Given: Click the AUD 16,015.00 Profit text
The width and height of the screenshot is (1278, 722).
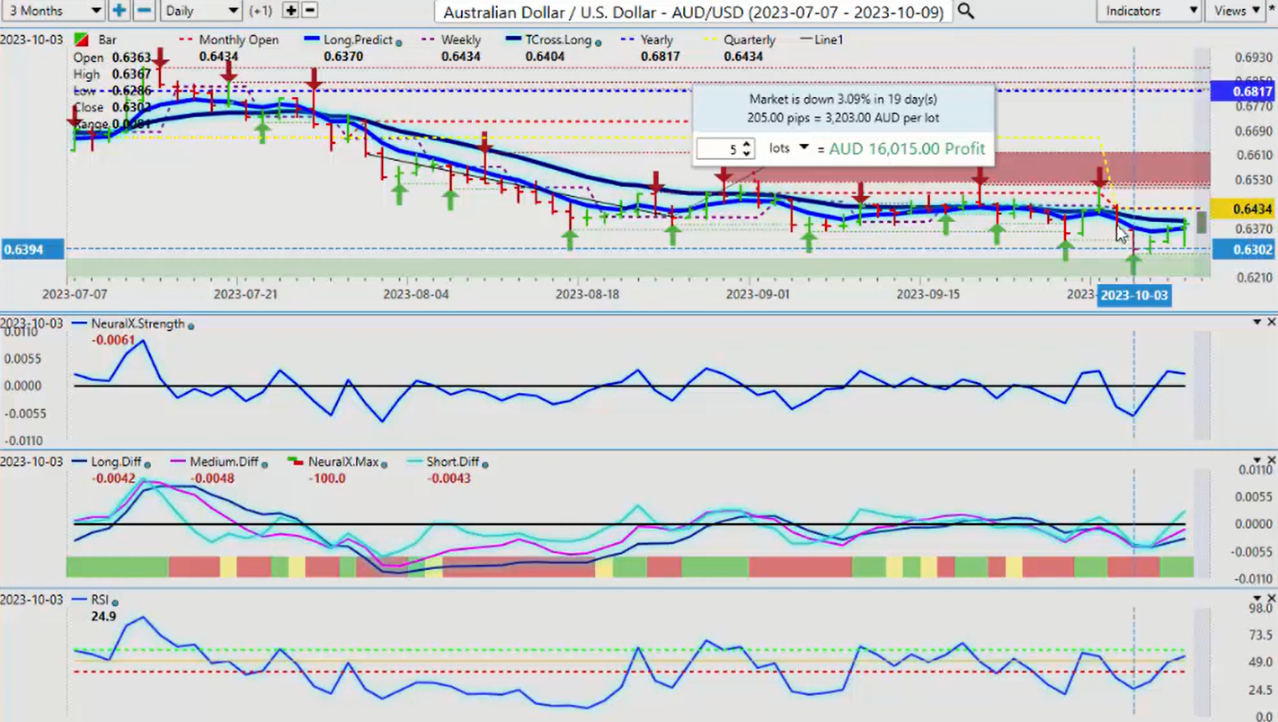Looking at the screenshot, I should point(907,148).
